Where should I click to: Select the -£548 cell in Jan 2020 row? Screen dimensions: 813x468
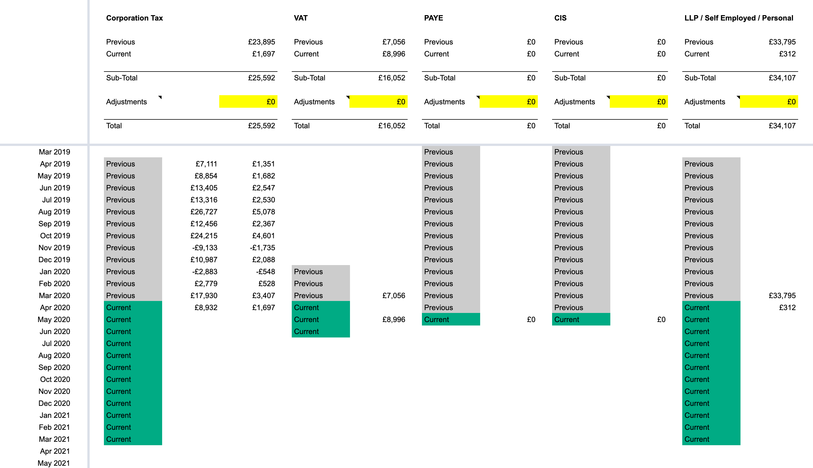[x=265, y=272]
